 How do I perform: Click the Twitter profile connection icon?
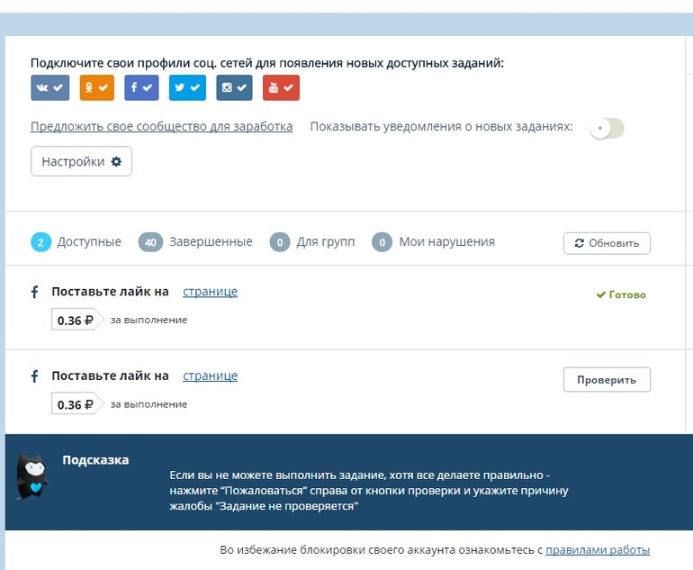click(x=188, y=87)
